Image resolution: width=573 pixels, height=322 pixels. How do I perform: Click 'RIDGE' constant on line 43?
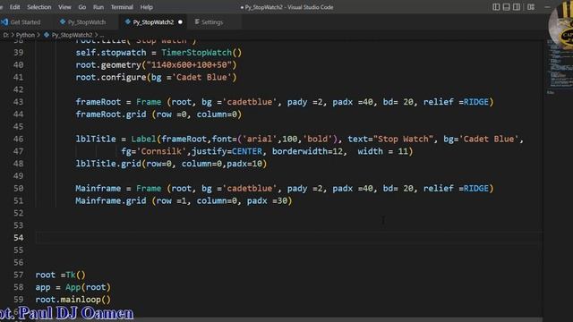pyautogui.click(x=475, y=102)
